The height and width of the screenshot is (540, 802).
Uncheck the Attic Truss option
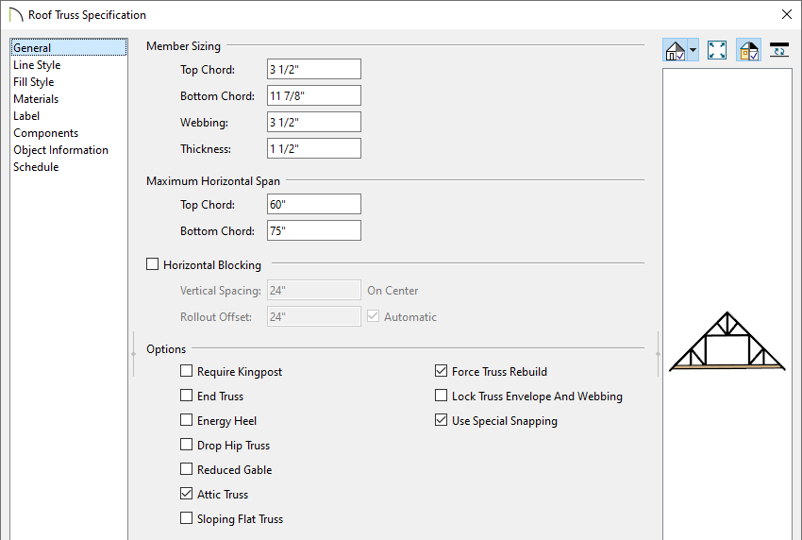coord(186,494)
